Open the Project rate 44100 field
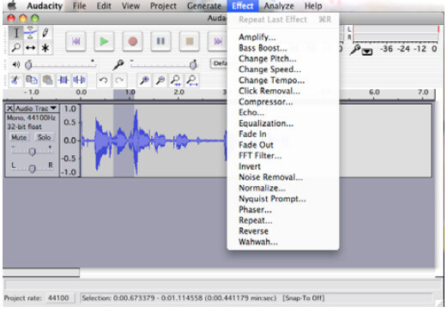Image resolution: width=447 pixels, height=312 pixels. pyautogui.click(x=59, y=298)
